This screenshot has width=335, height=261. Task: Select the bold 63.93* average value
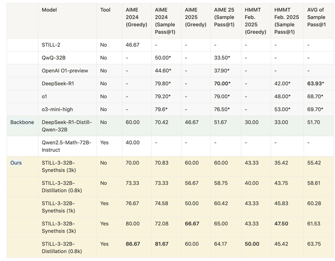pyautogui.click(x=315, y=83)
